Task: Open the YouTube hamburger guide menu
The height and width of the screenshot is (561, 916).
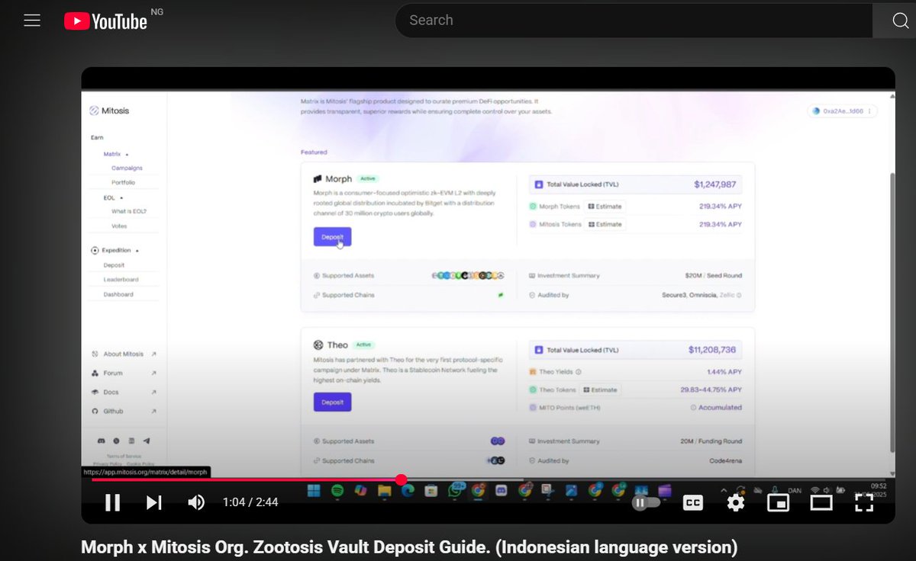Action: tap(31, 21)
